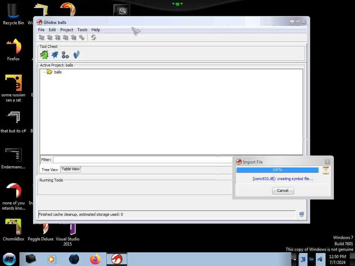Screen dimensions: 355x266
Task: Open the Edit menu
Action: [52, 30]
